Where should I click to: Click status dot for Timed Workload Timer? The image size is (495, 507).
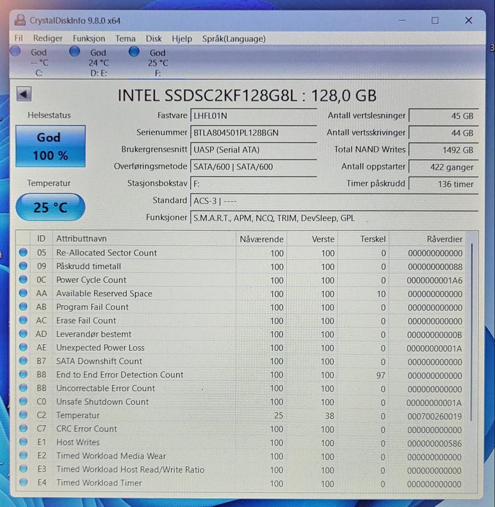tap(23, 482)
